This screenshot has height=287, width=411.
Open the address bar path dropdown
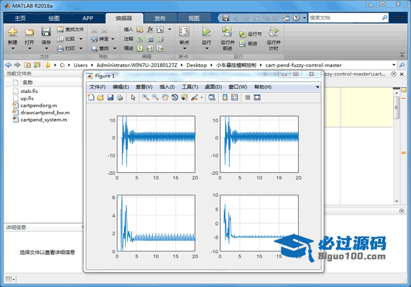(394, 65)
